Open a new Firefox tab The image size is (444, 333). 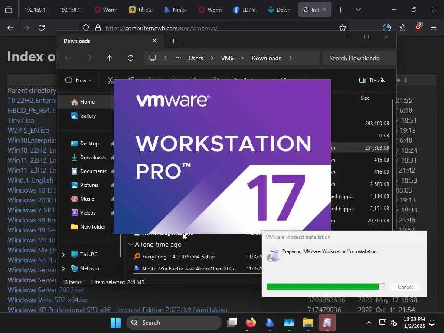click(341, 10)
